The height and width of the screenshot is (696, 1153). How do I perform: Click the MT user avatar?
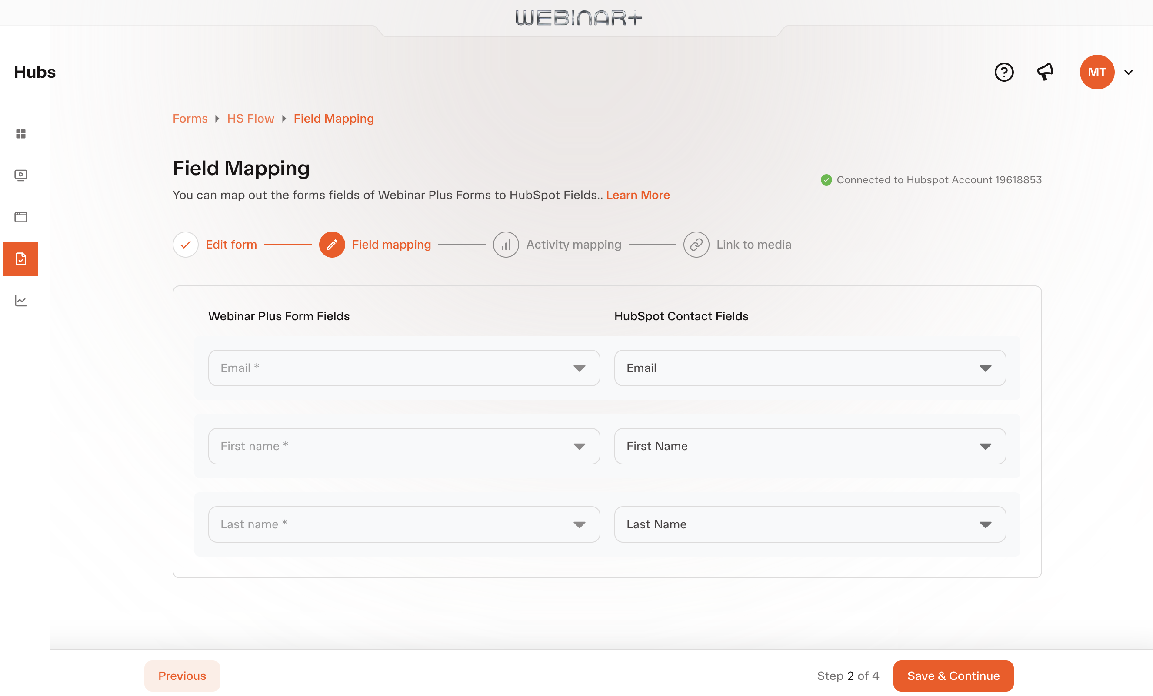[x=1097, y=72]
